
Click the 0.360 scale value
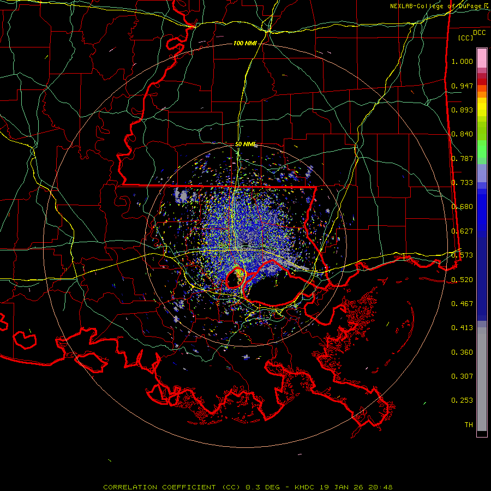pos(462,352)
